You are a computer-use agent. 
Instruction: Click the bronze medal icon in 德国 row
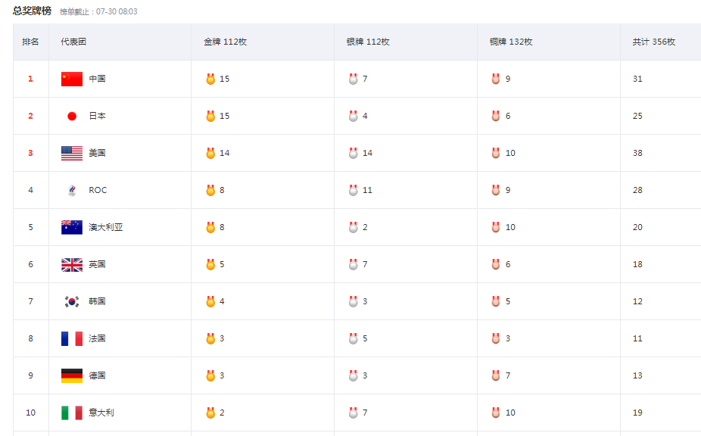pyautogui.click(x=496, y=376)
